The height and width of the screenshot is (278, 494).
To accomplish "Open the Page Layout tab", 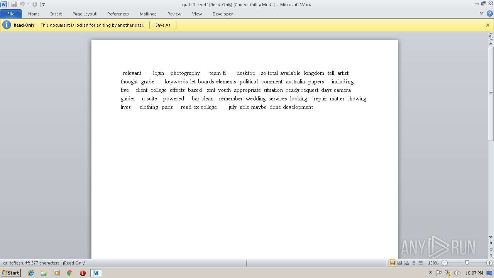I will tap(85, 14).
